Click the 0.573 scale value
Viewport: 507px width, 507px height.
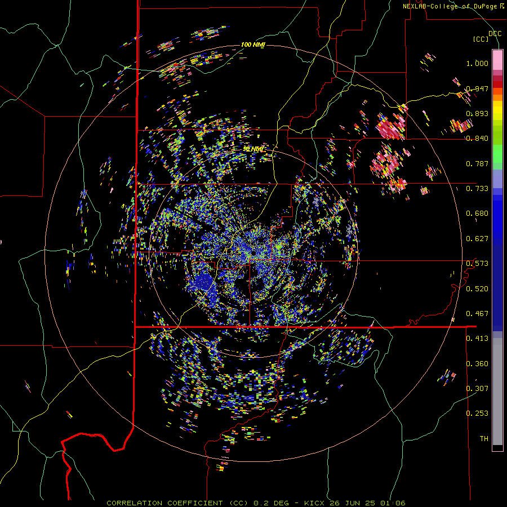(x=477, y=264)
